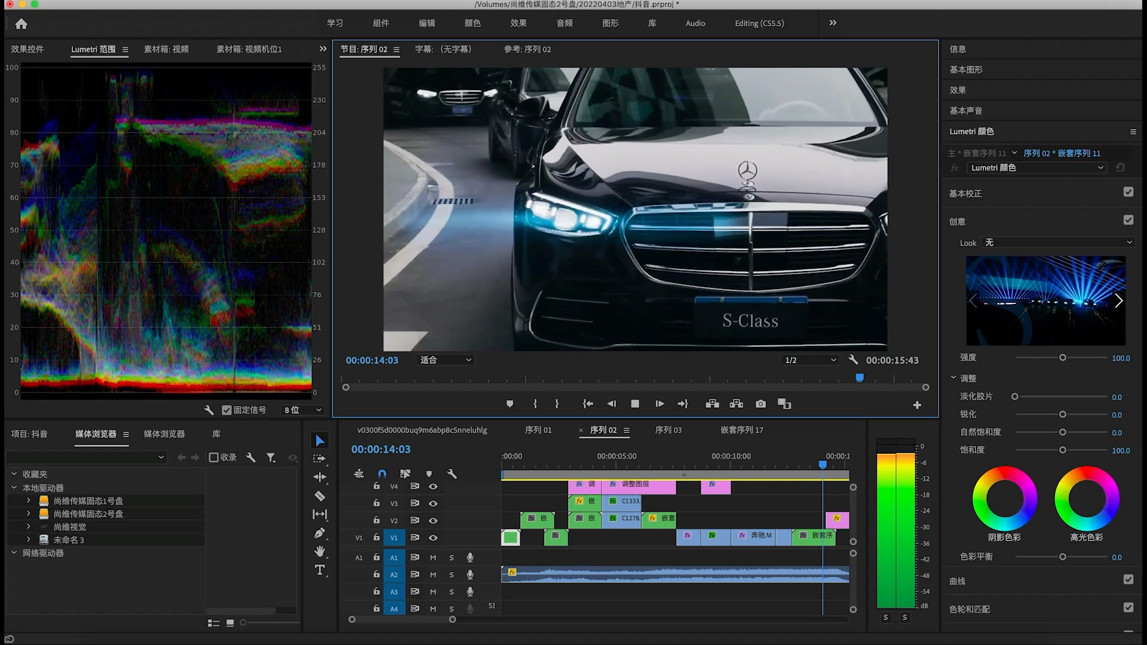
Task: Switch to the Color workspace tab
Action: pyautogui.click(x=473, y=23)
